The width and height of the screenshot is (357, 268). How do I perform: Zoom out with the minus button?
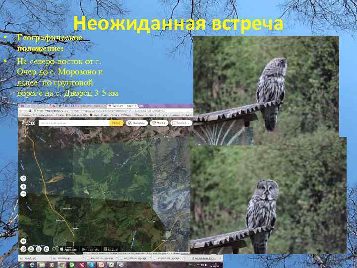tap(23, 194)
